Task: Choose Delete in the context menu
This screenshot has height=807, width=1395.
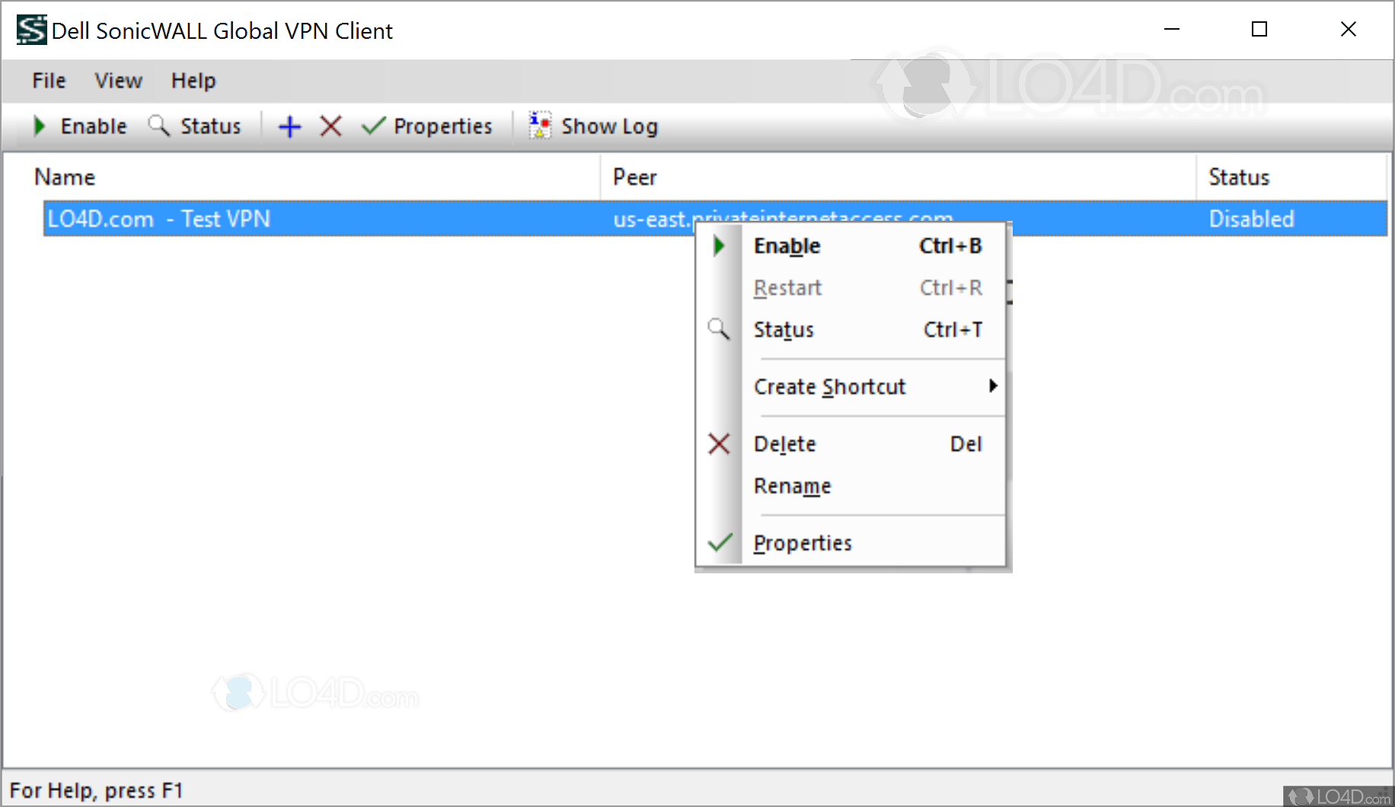Action: (x=851, y=444)
